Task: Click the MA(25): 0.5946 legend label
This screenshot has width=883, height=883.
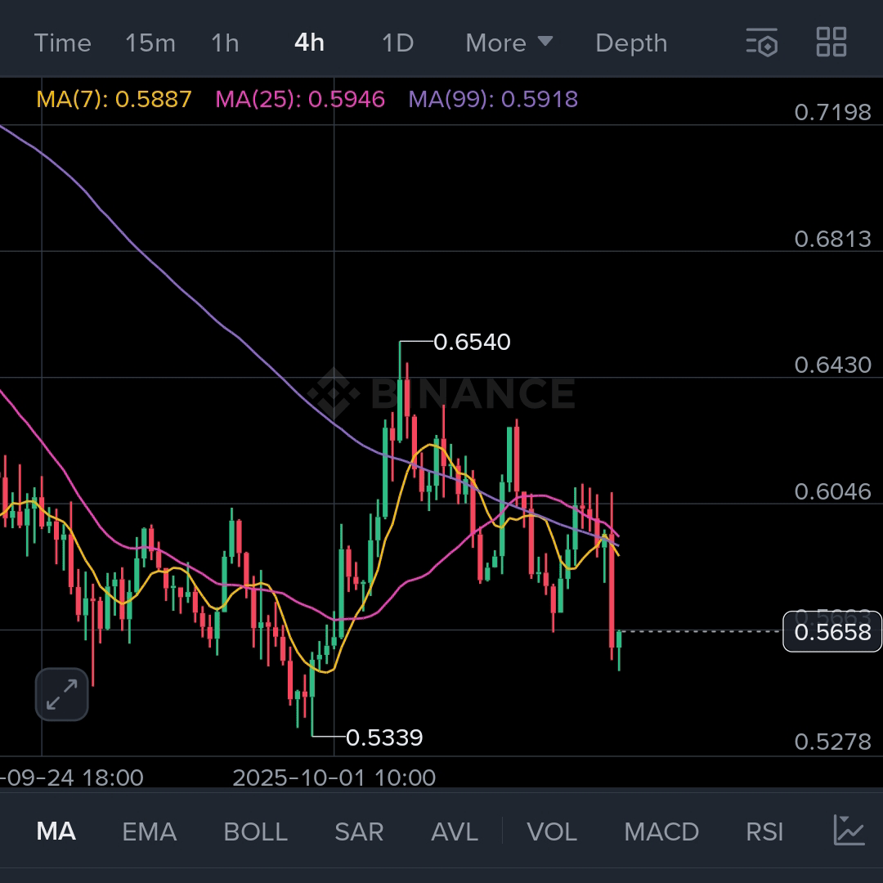Action: [x=300, y=100]
